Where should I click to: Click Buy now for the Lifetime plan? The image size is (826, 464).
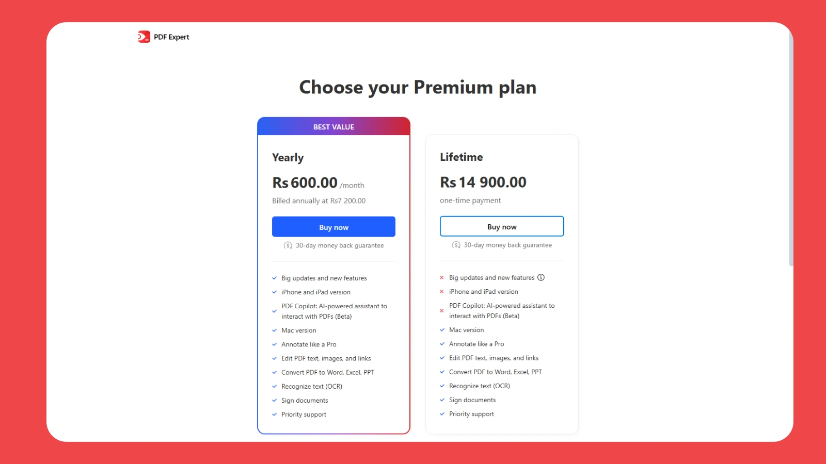501,226
